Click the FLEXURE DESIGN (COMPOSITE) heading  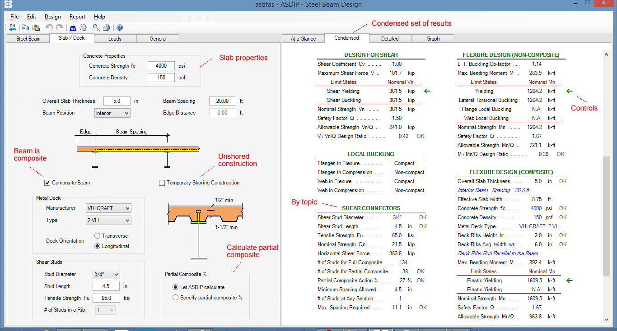[511, 172]
